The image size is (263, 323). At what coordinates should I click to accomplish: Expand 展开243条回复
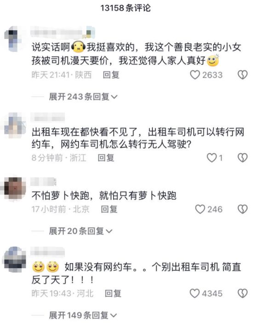[83, 97]
